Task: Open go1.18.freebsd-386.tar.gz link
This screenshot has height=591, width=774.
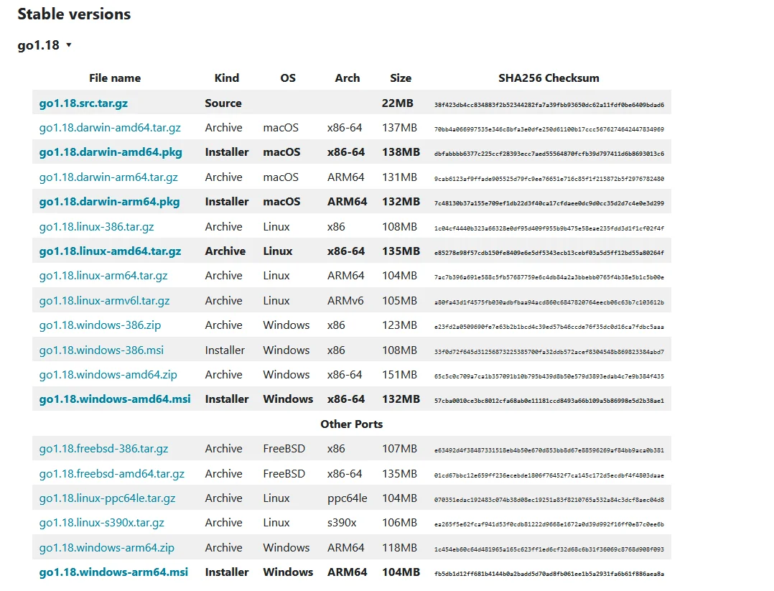Action: pyautogui.click(x=103, y=449)
